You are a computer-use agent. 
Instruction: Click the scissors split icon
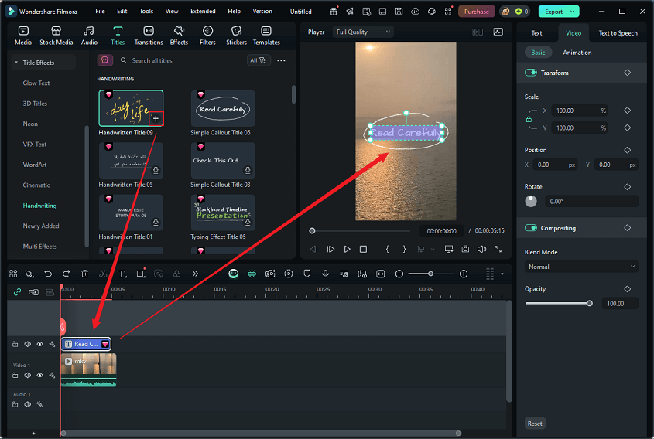103,274
